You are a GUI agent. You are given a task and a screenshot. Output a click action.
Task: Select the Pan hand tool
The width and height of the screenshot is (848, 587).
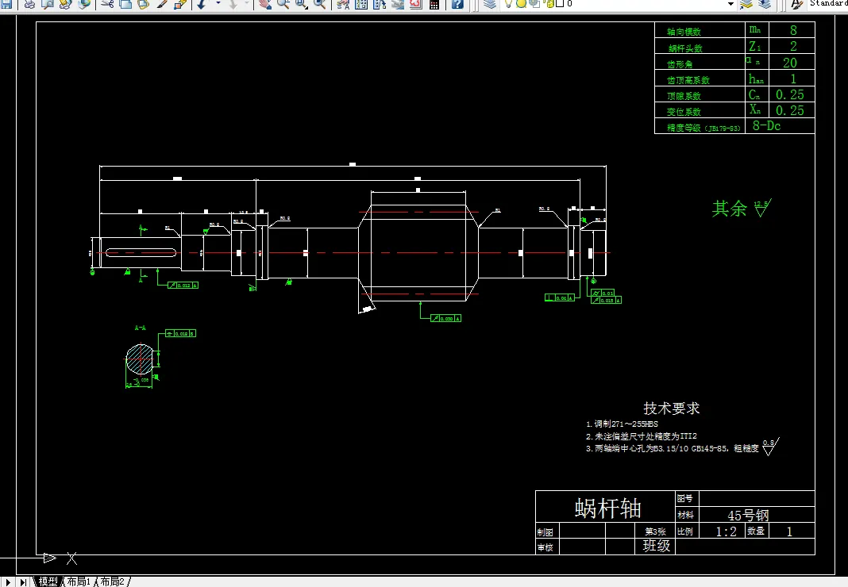(x=264, y=4)
